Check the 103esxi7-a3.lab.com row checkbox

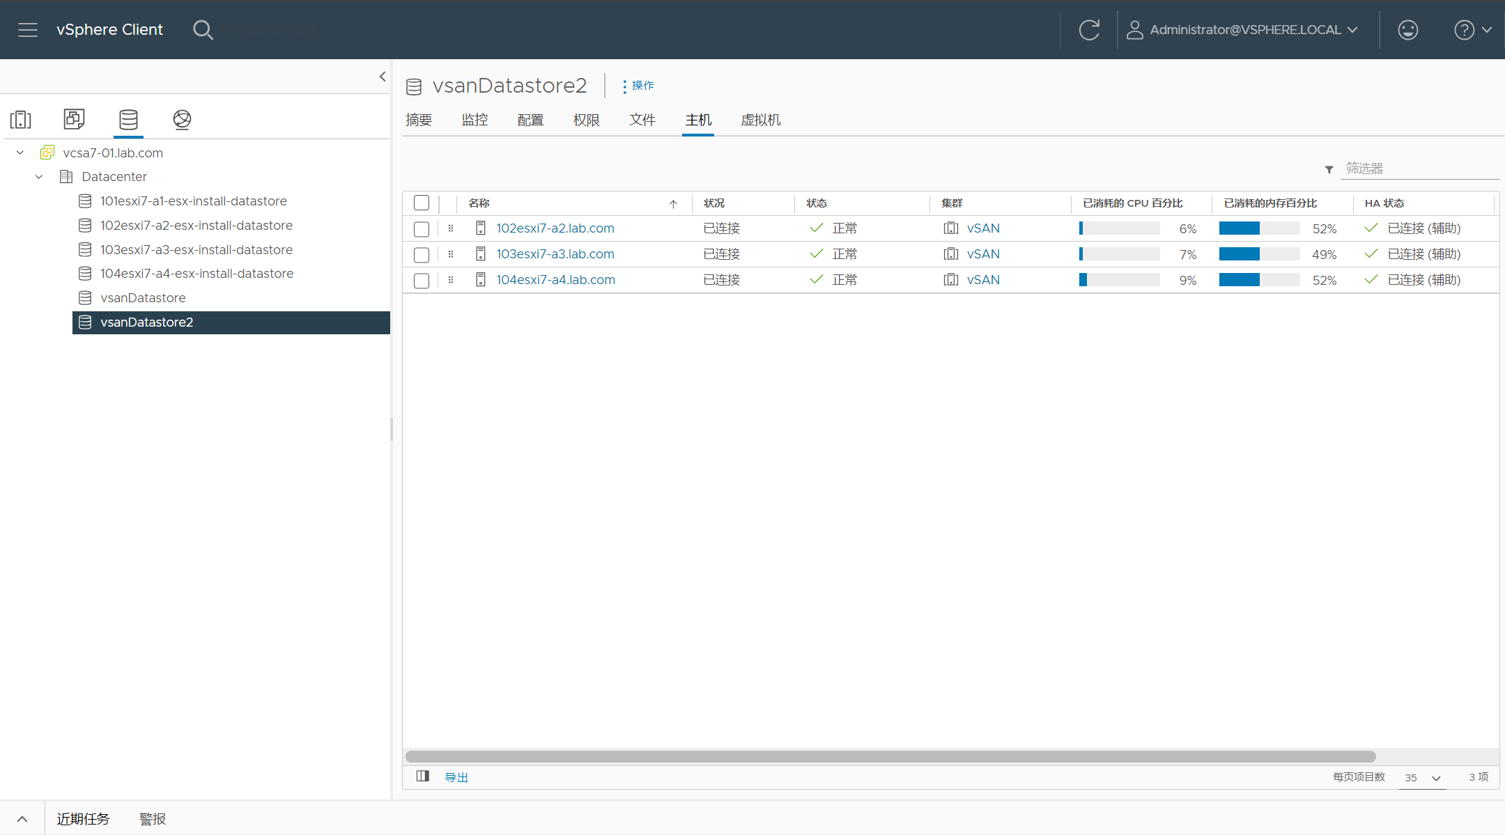(x=422, y=255)
